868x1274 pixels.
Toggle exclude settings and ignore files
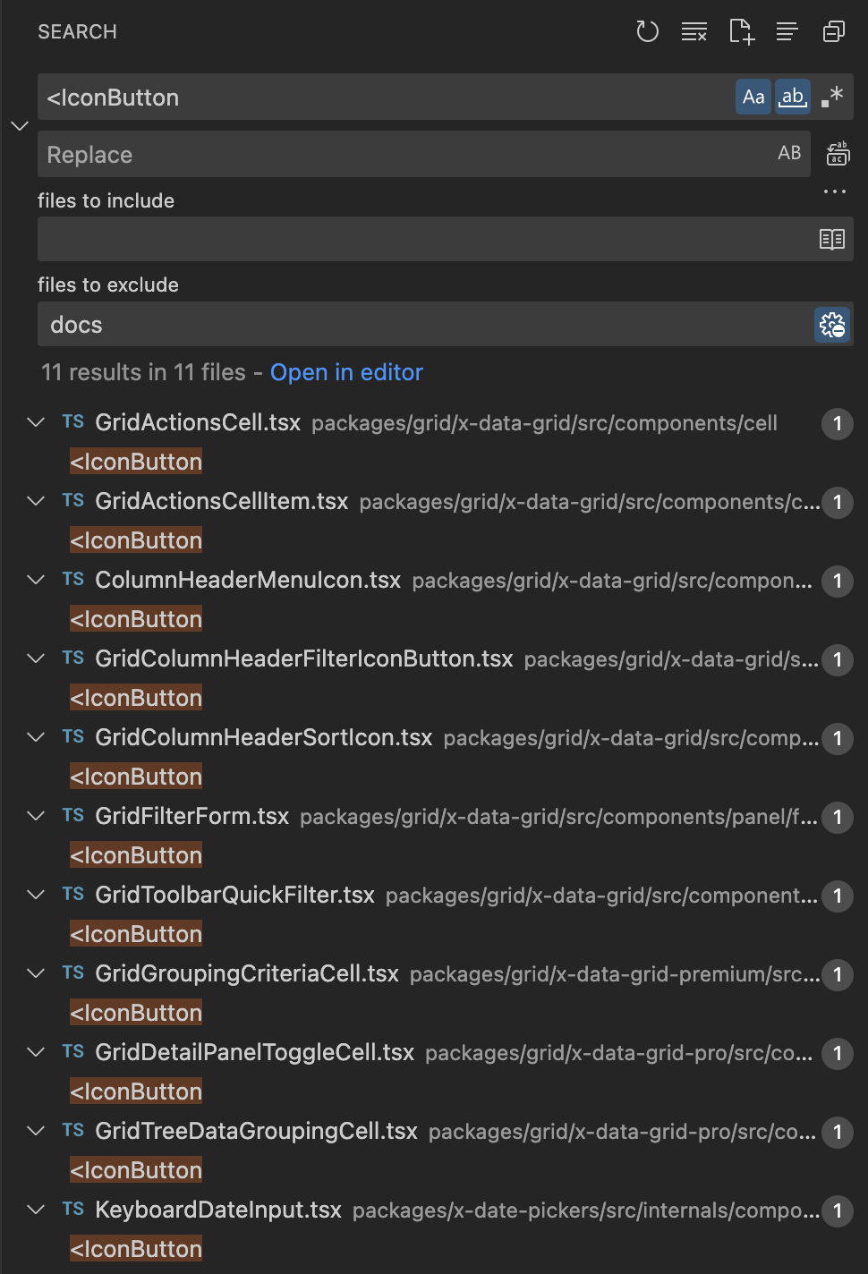(832, 325)
